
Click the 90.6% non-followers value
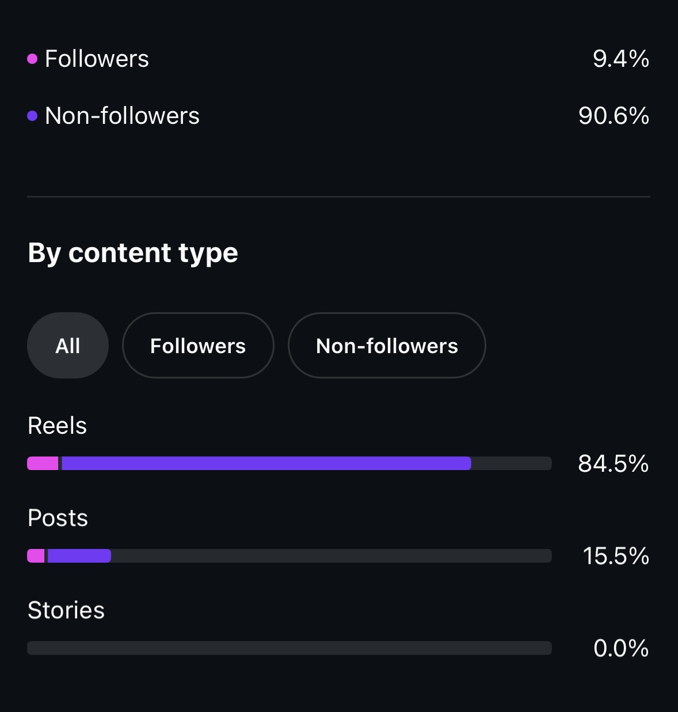pyautogui.click(x=614, y=116)
